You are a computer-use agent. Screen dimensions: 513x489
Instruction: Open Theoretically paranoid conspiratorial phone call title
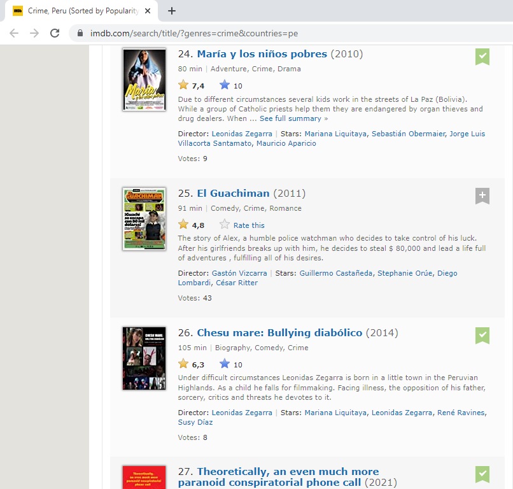coord(278,476)
